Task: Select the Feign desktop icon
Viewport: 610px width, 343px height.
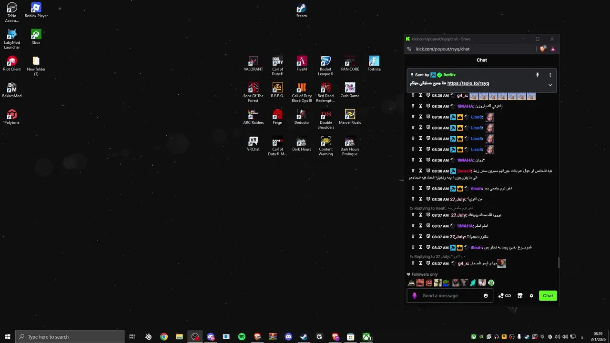Action: (277, 117)
